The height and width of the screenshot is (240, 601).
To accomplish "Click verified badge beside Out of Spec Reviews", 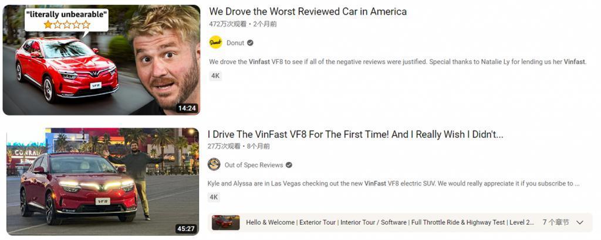I will pos(289,165).
